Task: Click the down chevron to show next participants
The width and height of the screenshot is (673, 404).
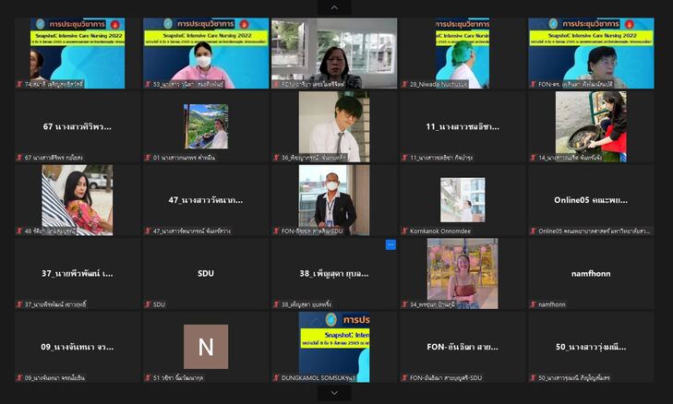Action: click(x=334, y=393)
